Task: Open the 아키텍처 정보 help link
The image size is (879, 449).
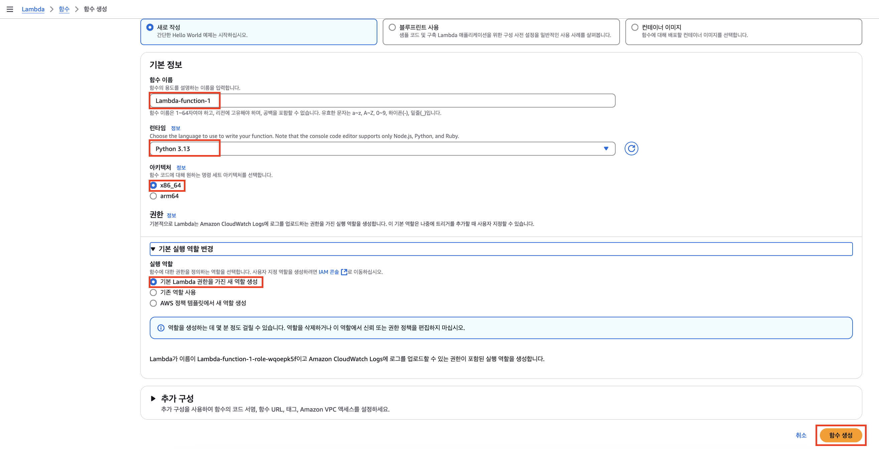Action: 181,167
